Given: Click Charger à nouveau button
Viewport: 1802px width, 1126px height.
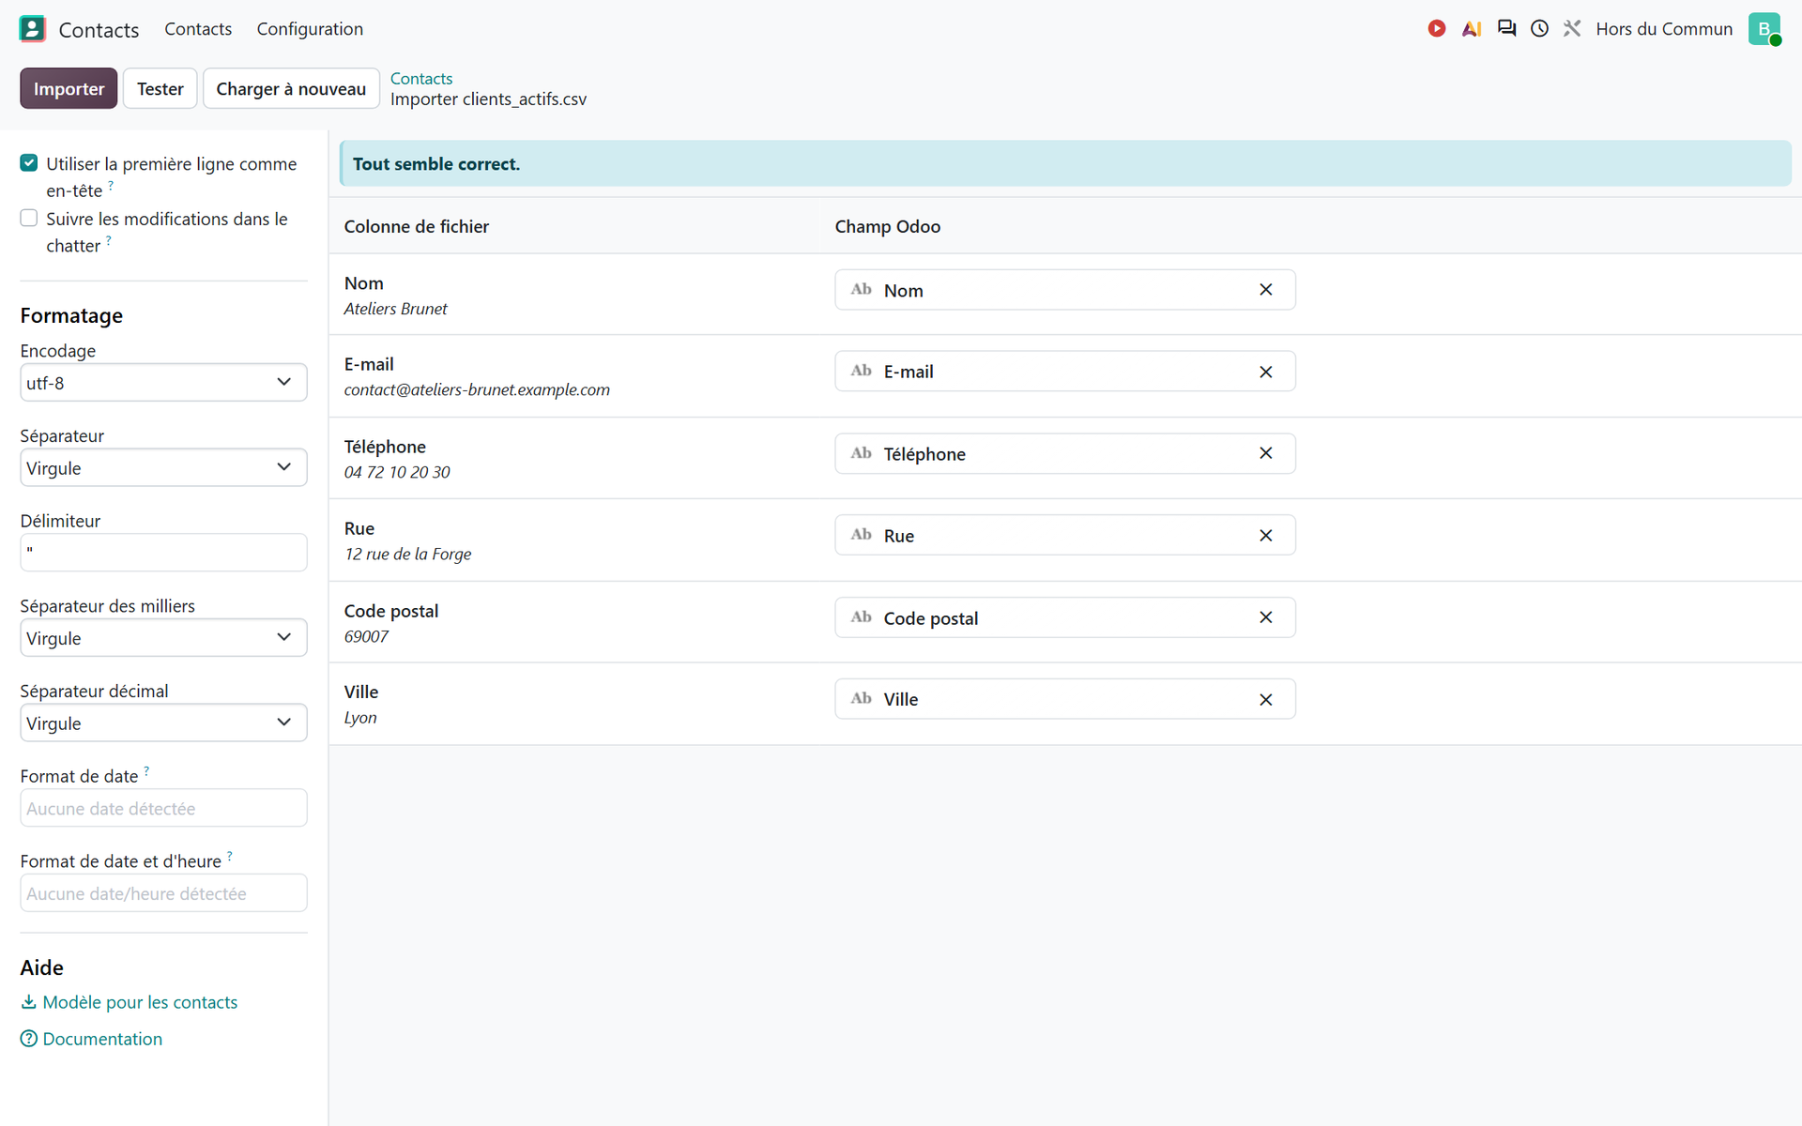Looking at the screenshot, I should point(291,88).
